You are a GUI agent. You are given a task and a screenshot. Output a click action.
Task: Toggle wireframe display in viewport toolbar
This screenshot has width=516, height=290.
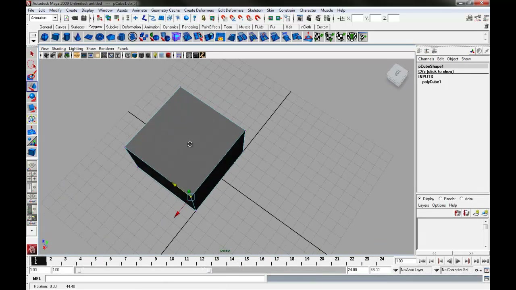click(128, 55)
